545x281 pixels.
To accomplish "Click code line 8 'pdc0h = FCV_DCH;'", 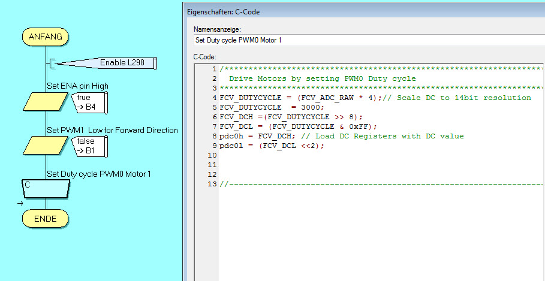I will coord(258,136).
